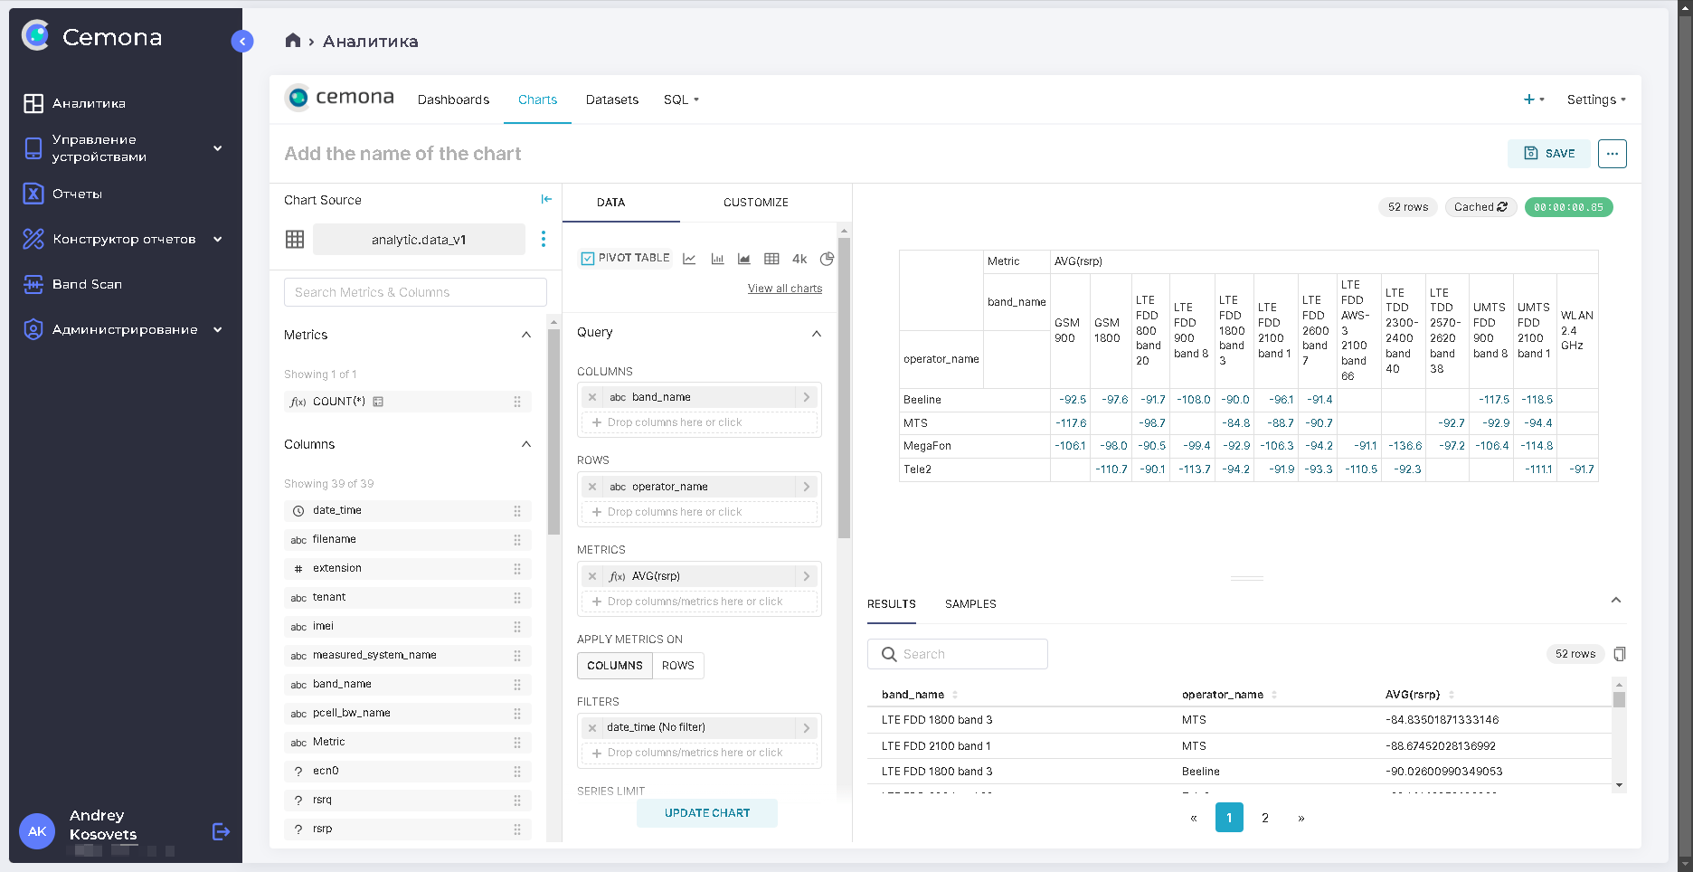Click the home breadcrumb icon
The image size is (1693, 872).
point(292,41)
